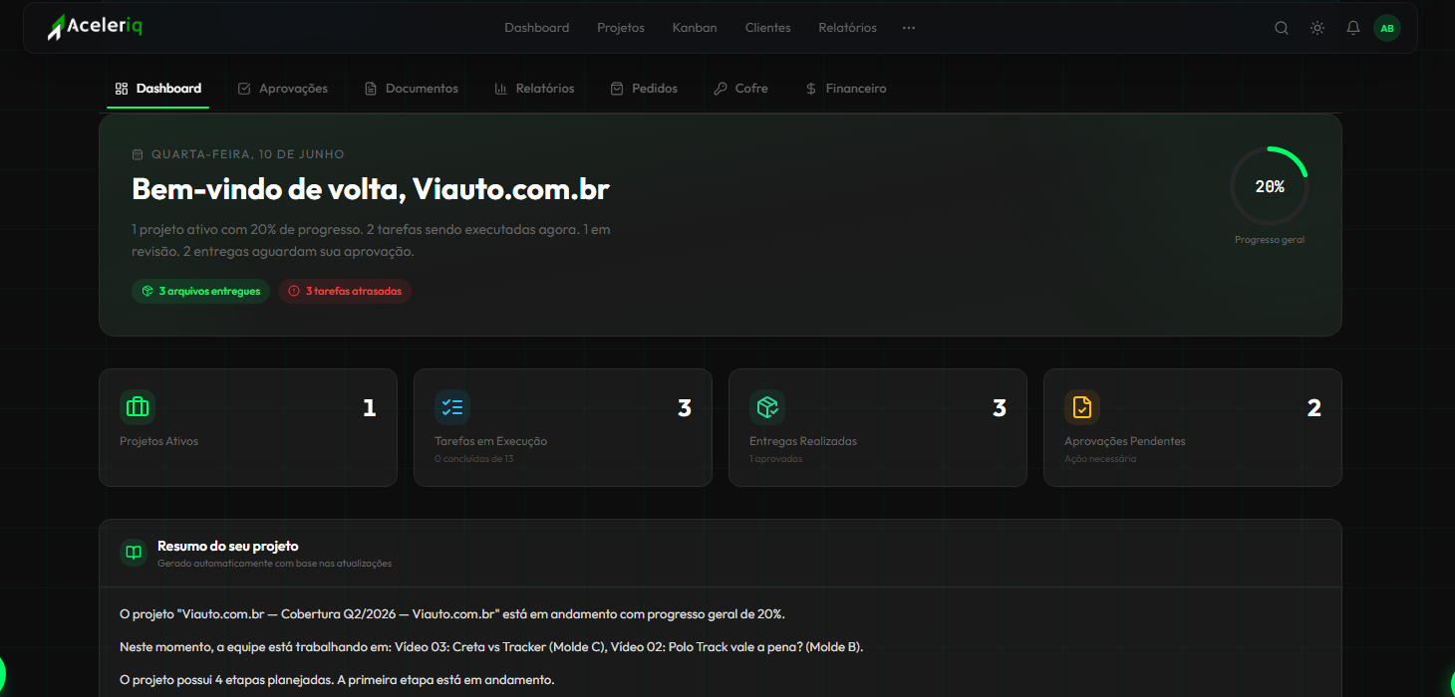
Task: Open Clientes in top navigation
Action: (768, 28)
